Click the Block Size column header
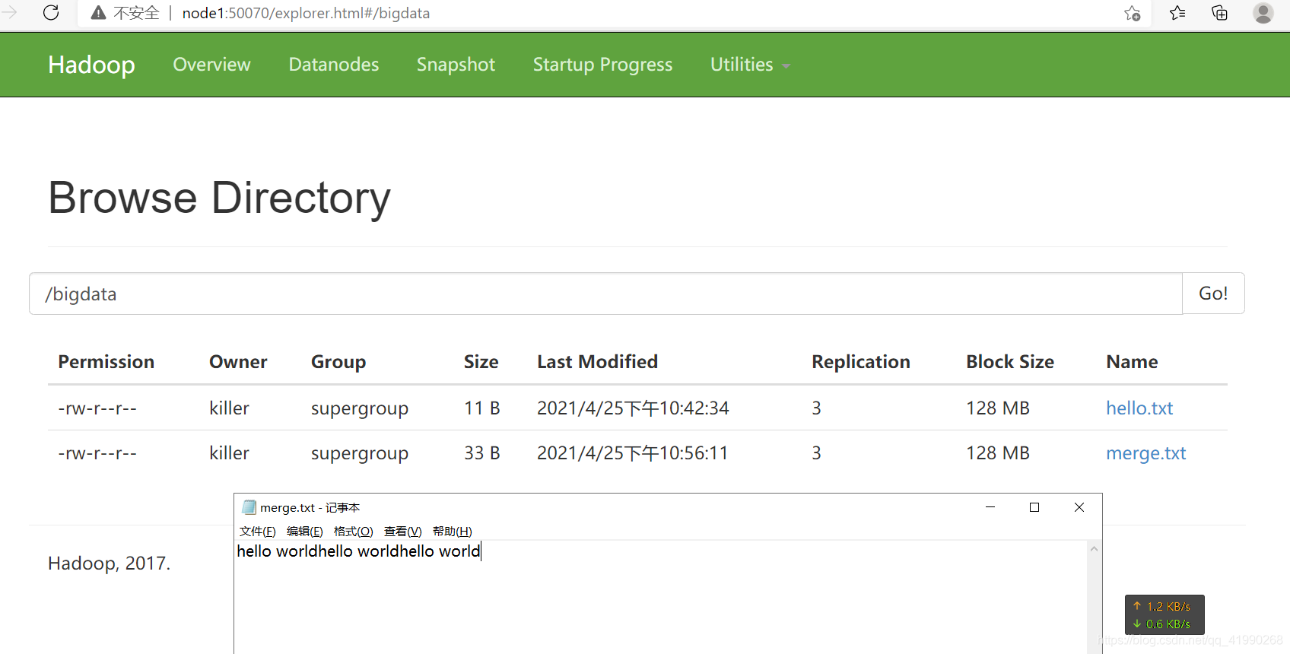The width and height of the screenshot is (1290, 654). coord(1010,362)
